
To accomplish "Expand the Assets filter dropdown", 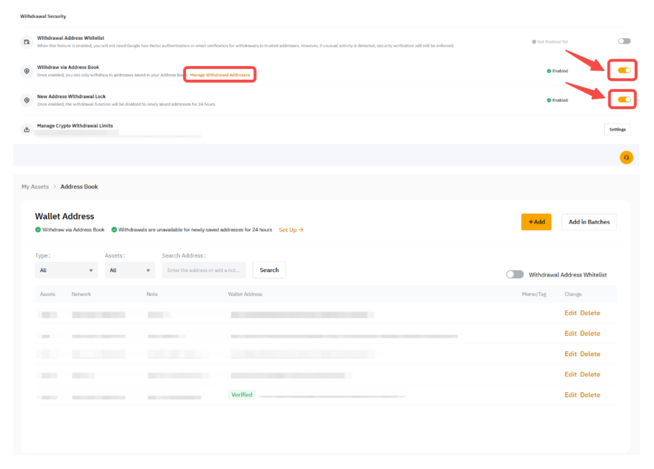I will tap(130, 270).
